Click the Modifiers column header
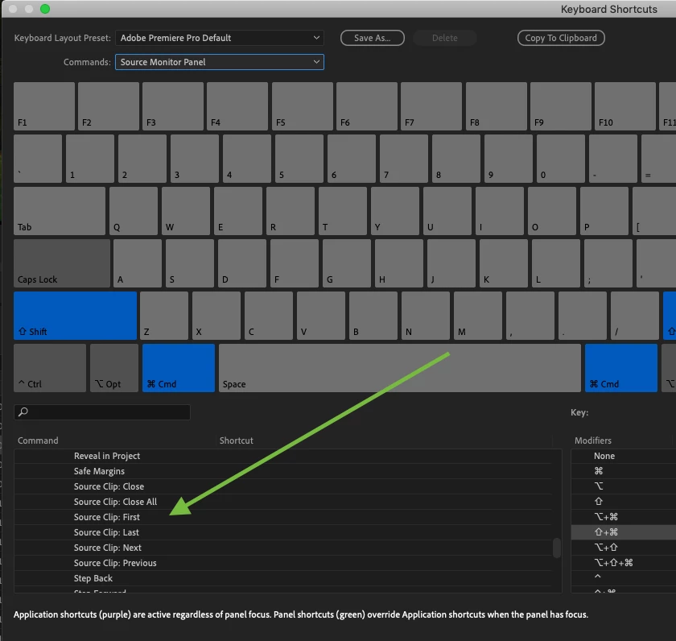Image resolution: width=676 pixels, height=641 pixels. pos(593,440)
